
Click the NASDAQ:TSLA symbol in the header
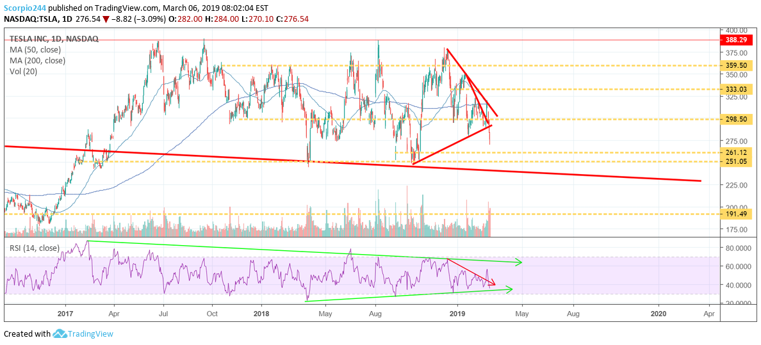pos(31,19)
